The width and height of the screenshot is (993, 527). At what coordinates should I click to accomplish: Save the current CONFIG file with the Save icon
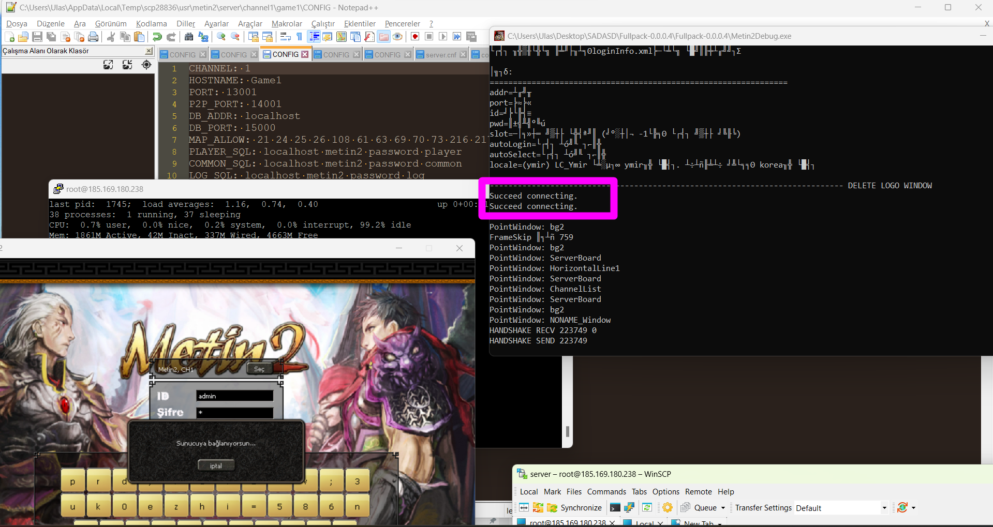click(x=37, y=37)
